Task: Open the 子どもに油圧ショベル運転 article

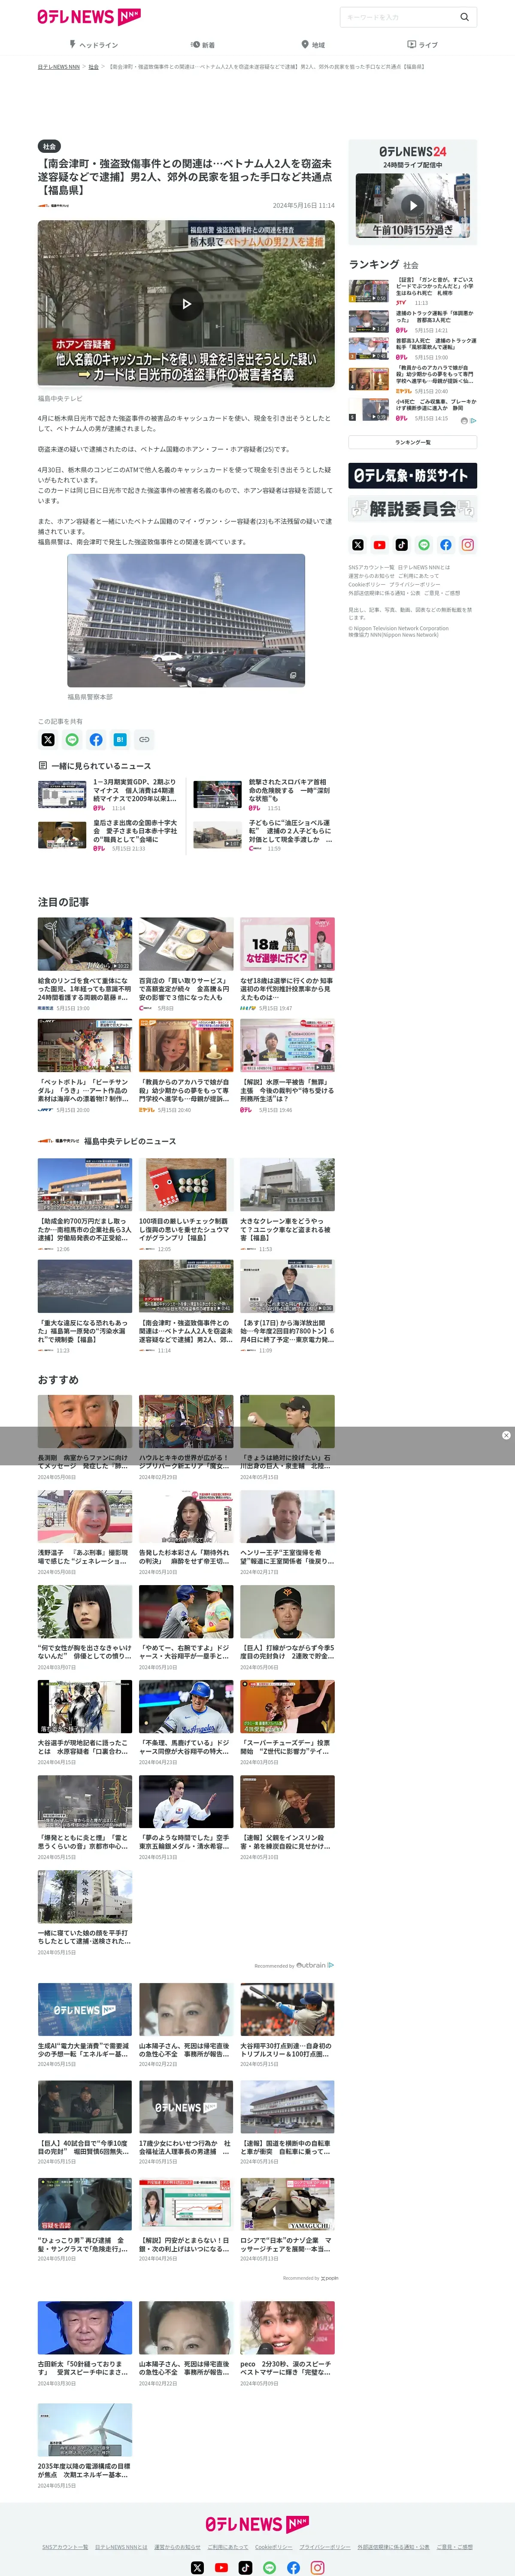Action: coord(263,835)
